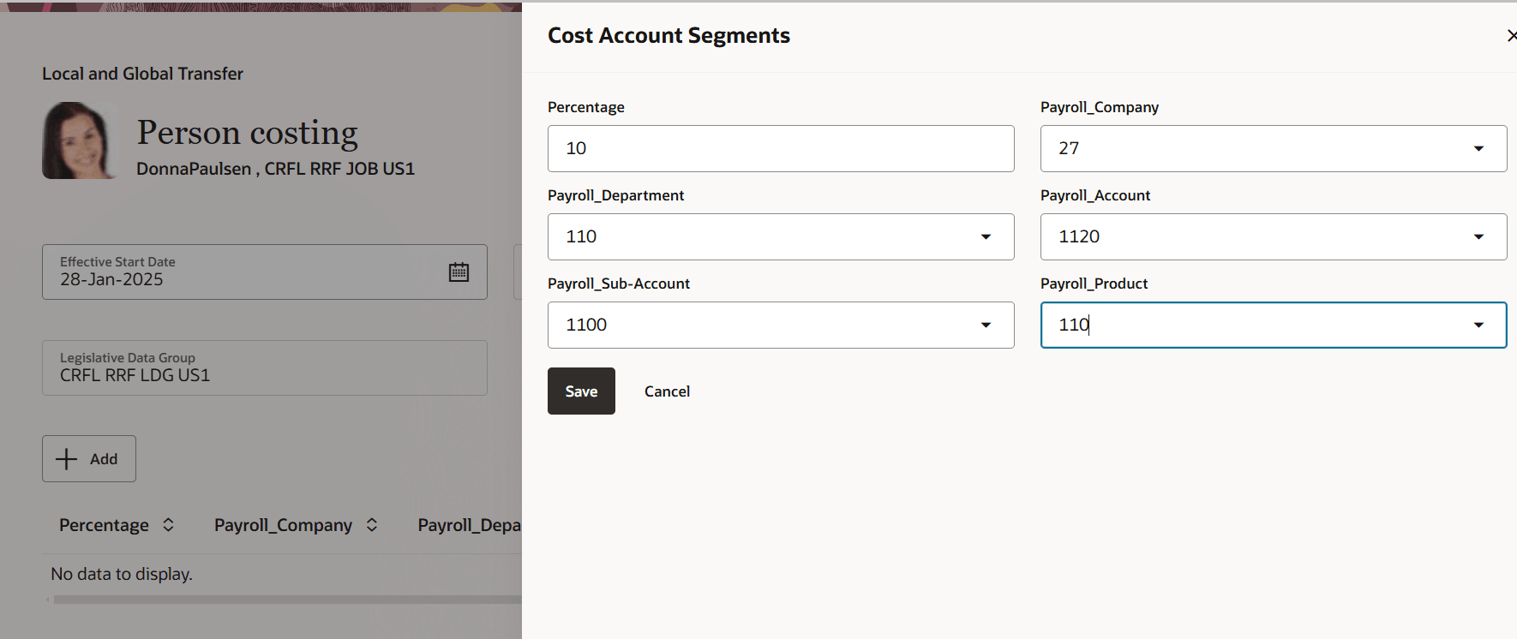1517x639 pixels.
Task: Click the Effective Start Date field
Action: (x=240, y=272)
